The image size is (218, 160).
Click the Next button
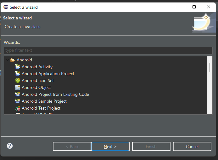(110, 147)
